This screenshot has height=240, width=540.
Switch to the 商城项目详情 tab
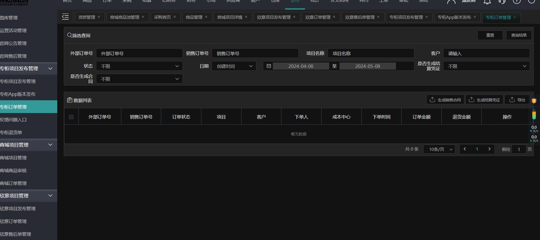click(230, 17)
